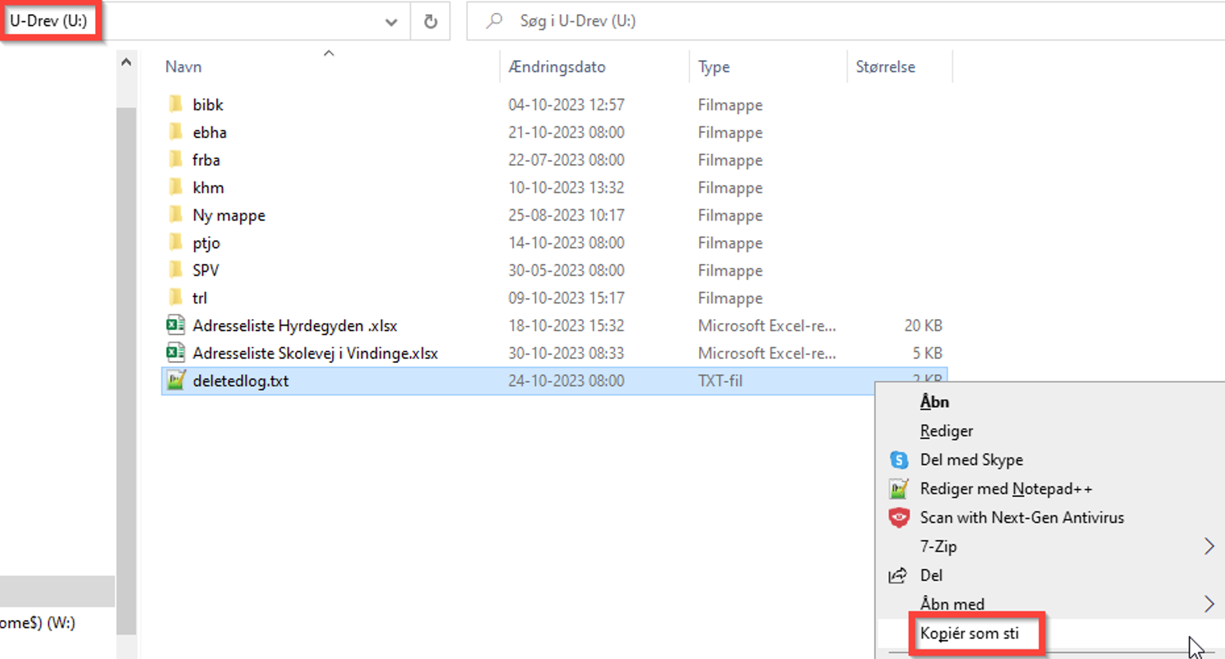Click the Notepad++ icon in context menu
This screenshot has width=1225, height=659.
click(x=899, y=489)
